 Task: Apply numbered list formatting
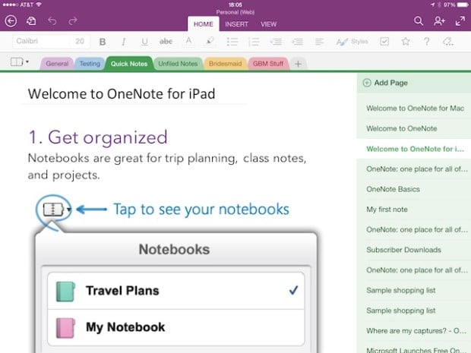coord(254,42)
